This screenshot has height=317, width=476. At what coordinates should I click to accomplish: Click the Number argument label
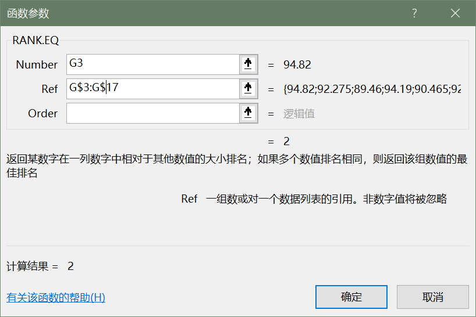(37, 64)
